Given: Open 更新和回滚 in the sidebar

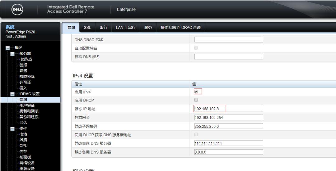Looking at the screenshot, I should [29, 111].
